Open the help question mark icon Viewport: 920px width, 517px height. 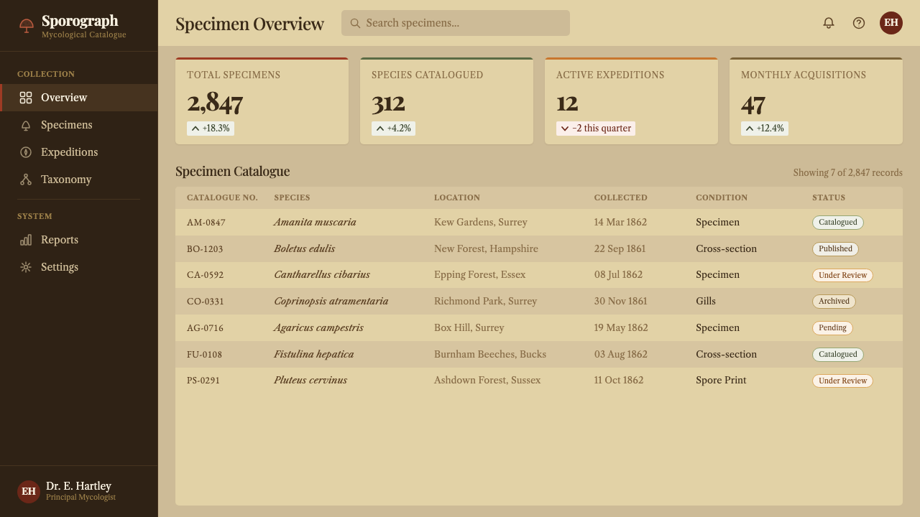tap(859, 23)
